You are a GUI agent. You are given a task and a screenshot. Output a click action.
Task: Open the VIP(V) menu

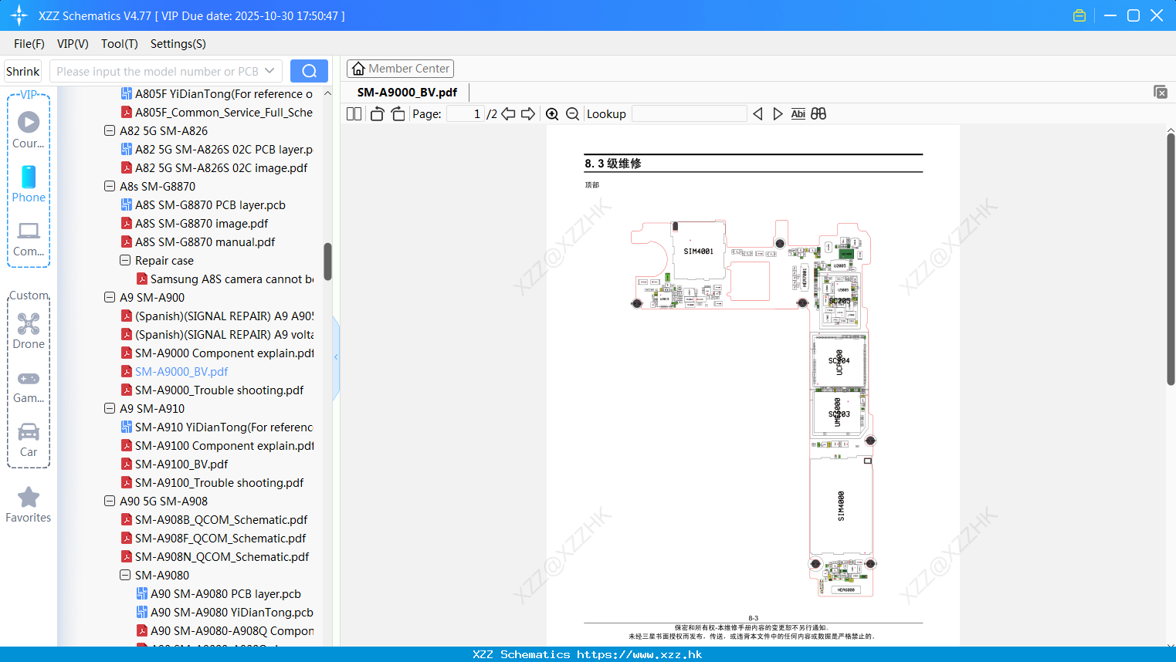73,44
